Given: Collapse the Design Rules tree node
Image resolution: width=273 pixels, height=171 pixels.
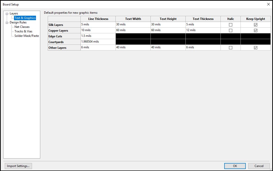Looking at the screenshot, I should [7, 23].
